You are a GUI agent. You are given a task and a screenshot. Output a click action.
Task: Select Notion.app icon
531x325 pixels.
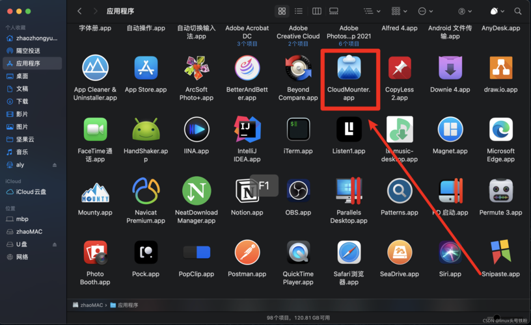(x=247, y=190)
